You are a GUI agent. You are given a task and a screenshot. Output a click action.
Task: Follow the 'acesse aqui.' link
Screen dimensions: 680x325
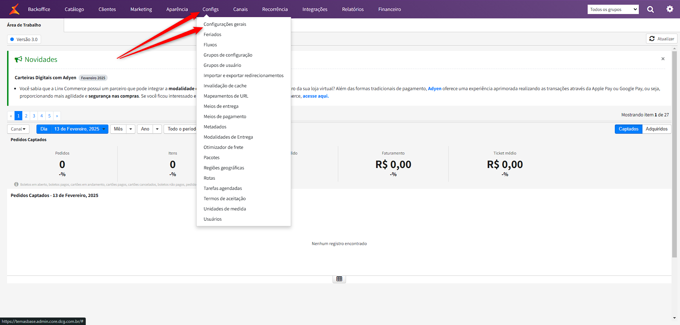[x=316, y=96]
